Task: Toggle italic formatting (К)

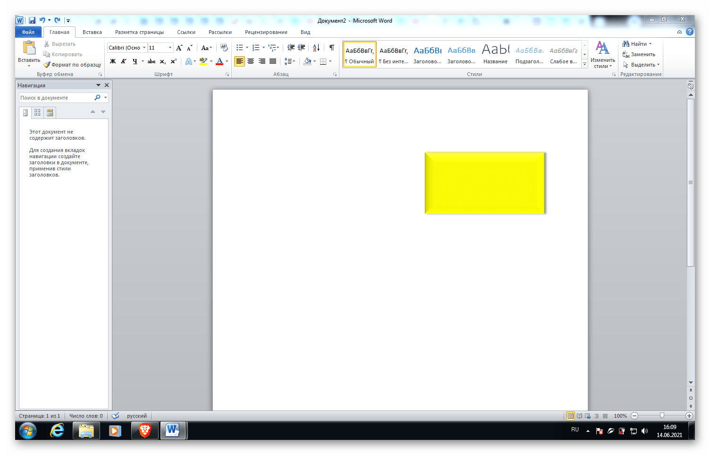Action: 124,61
